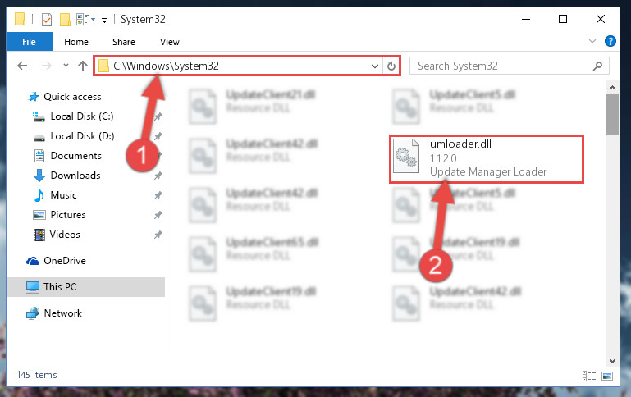
Task: Navigate up one folder level arrow
Action: click(x=83, y=66)
